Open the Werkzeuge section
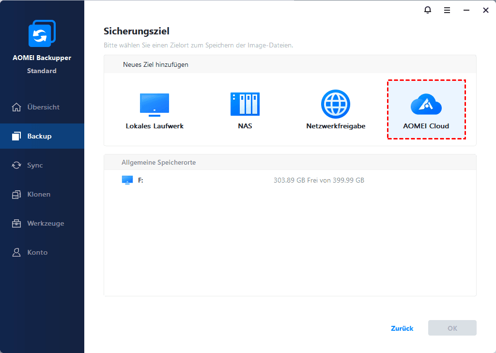Screen dimensions: 496x353 42,223
